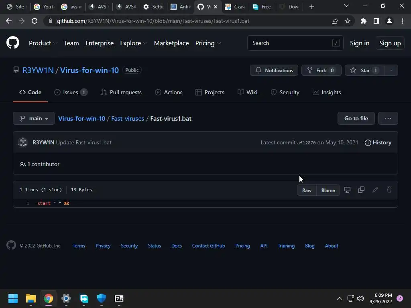Open the Contact GitHub footer link
The width and height of the screenshot is (411, 308).
pos(208,246)
